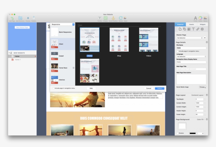Click the Page Layout help icon

207,95
